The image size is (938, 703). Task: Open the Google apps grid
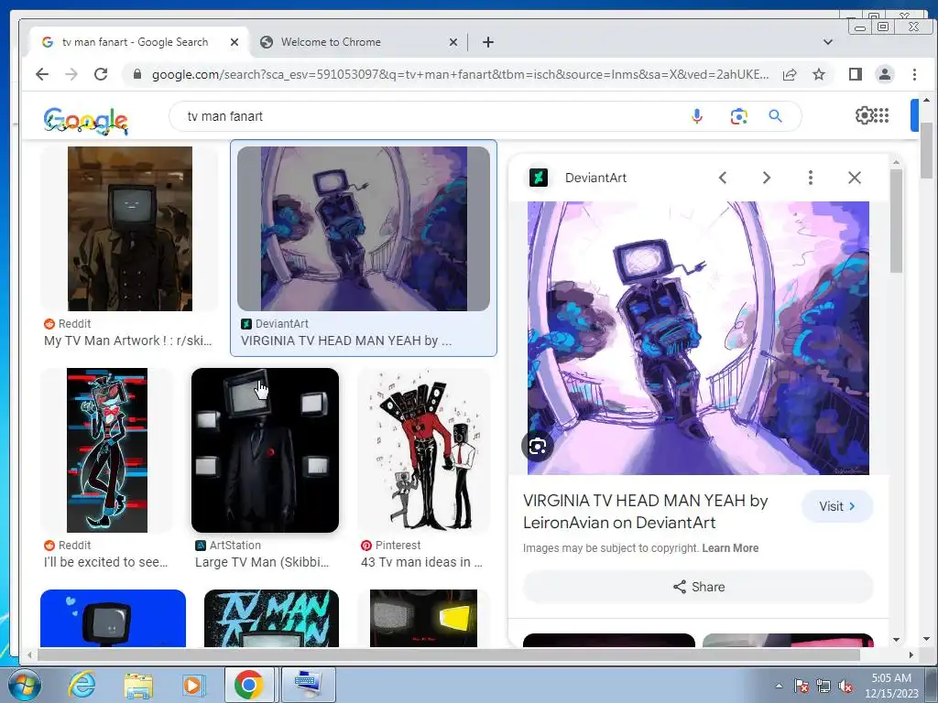pyautogui.click(x=882, y=114)
